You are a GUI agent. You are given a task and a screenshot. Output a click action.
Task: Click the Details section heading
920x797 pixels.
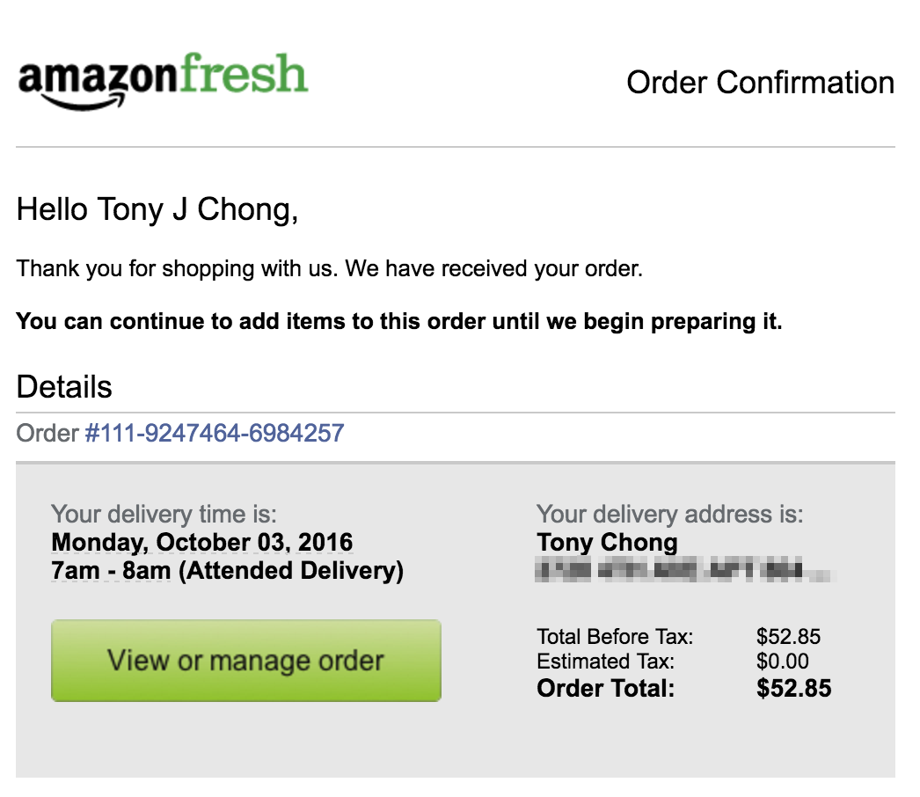pos(64,387)
